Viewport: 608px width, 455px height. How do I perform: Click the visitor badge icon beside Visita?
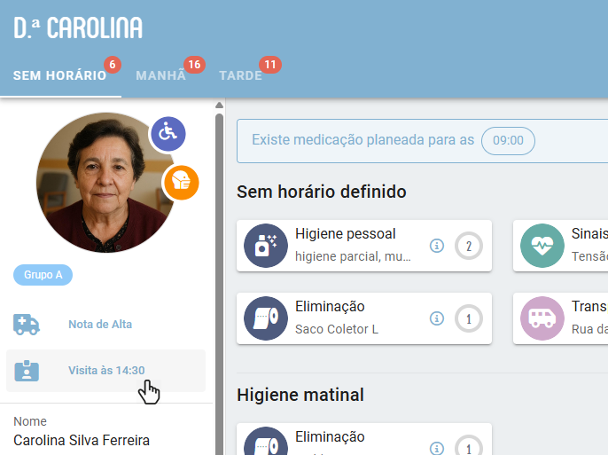pos(27,371)
